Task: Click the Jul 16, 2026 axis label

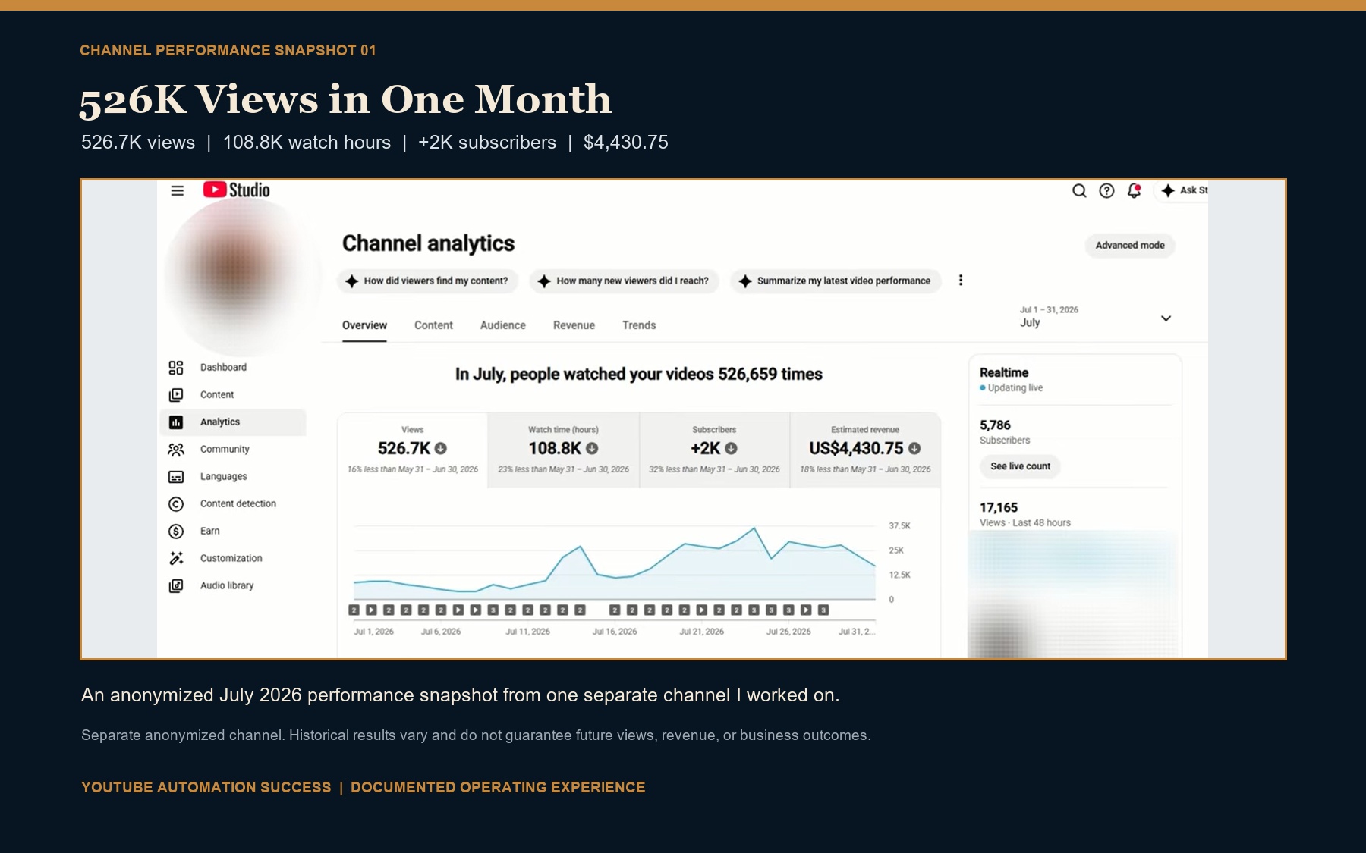Action: pos(615,632)
